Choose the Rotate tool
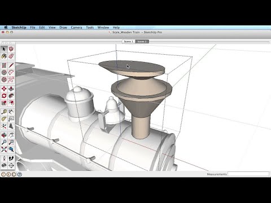 point(4,96)
